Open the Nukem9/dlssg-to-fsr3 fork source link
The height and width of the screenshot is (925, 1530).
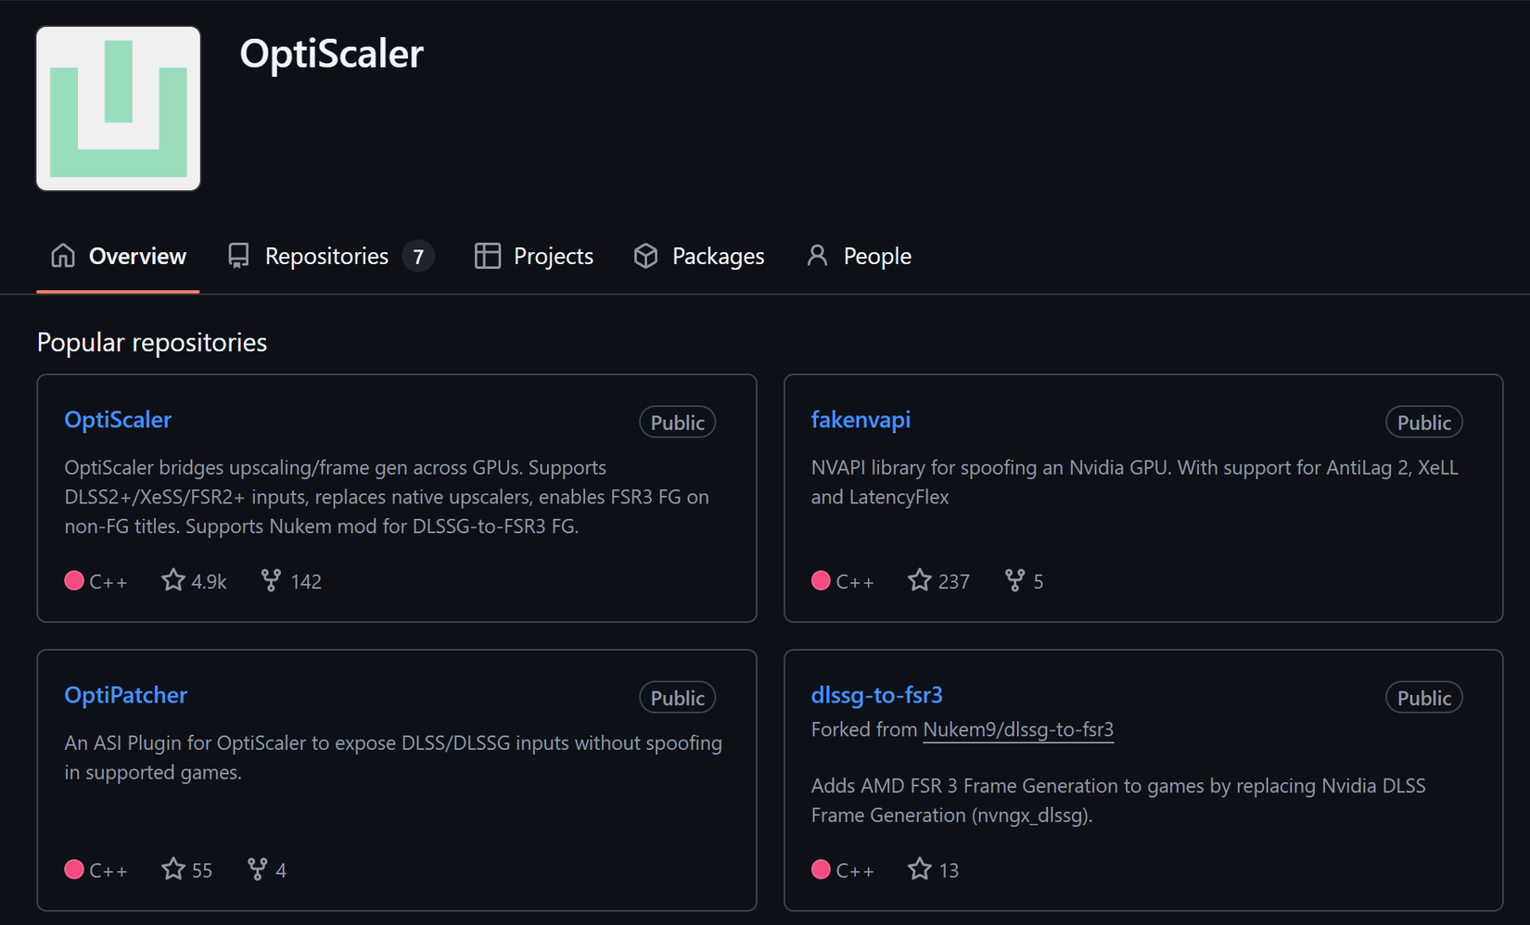tap(1017, 730)
